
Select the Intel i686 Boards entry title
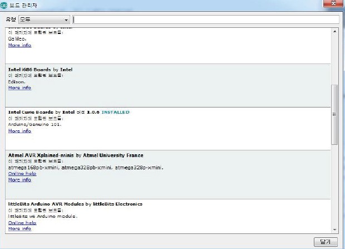tap(40, 70)
